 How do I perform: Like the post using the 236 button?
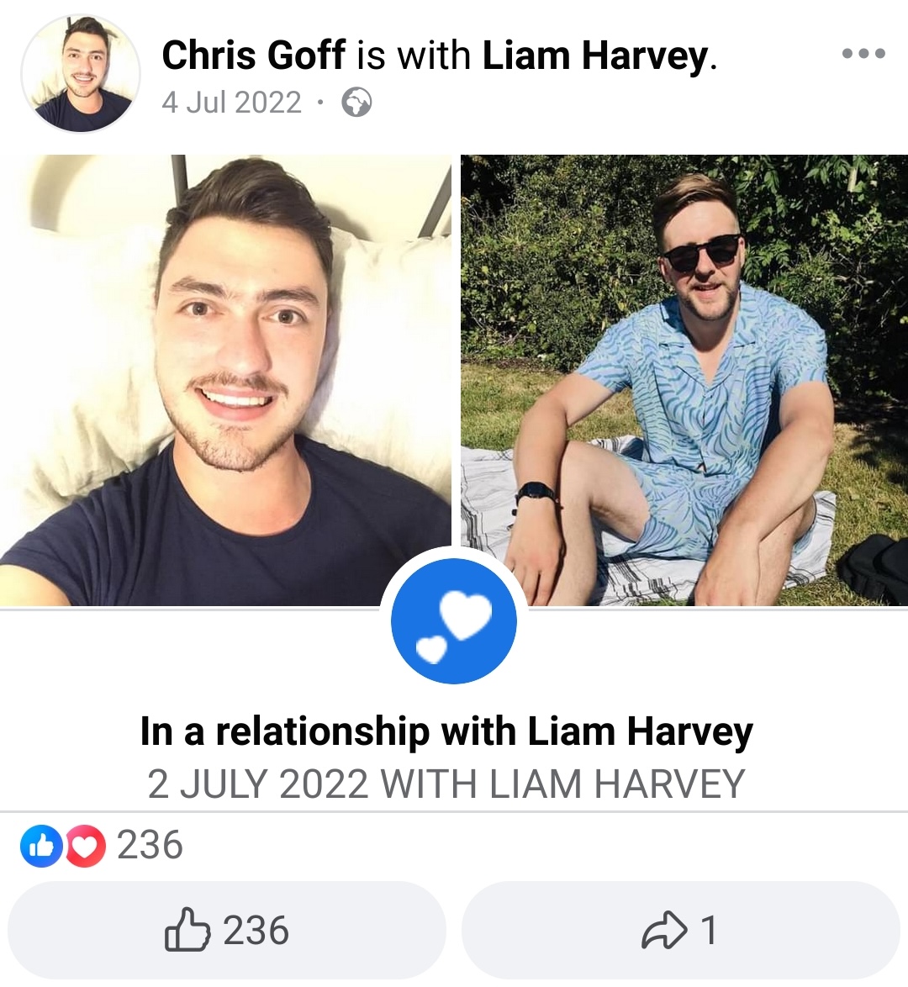pos(227,930)
